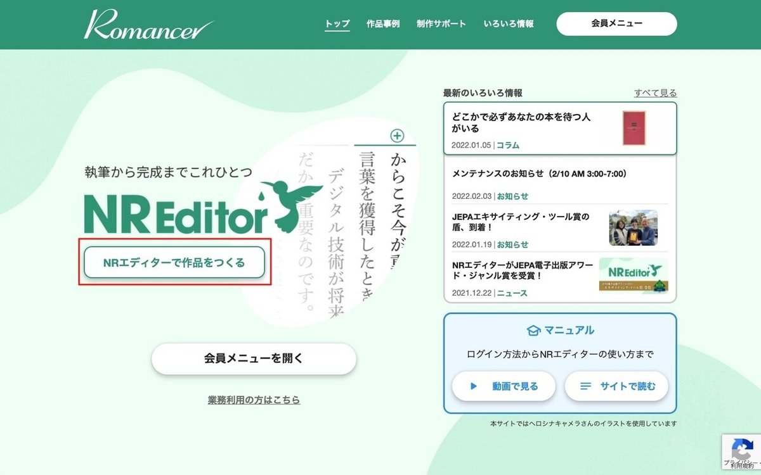Select the トップ navigation tab
This screenshot has height=475, width=761.
coord(337,23)
